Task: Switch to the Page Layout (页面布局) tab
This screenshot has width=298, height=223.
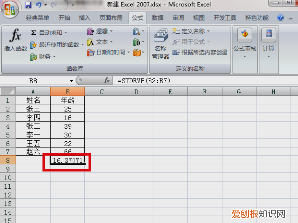Action: pos(112,18)
